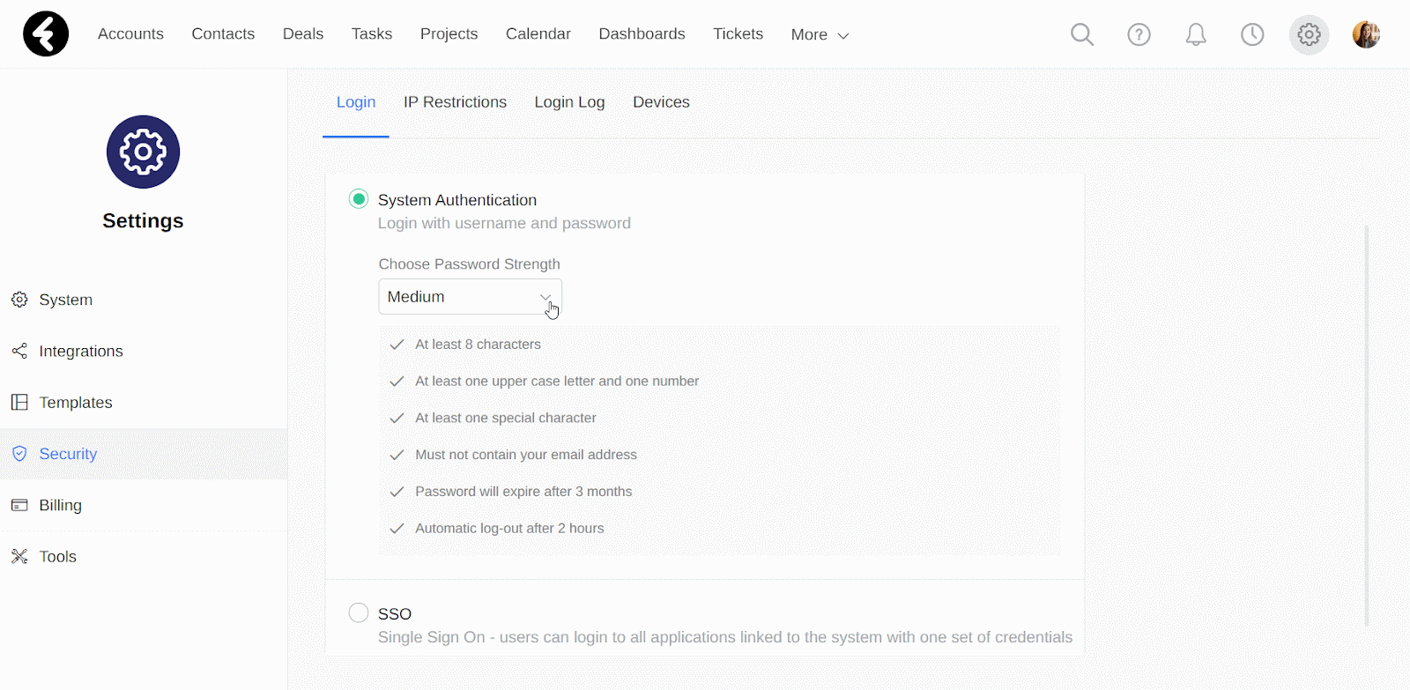Click checkmark beside email address rule
This screenshot has width=1410, height=690.
(397, 455)
